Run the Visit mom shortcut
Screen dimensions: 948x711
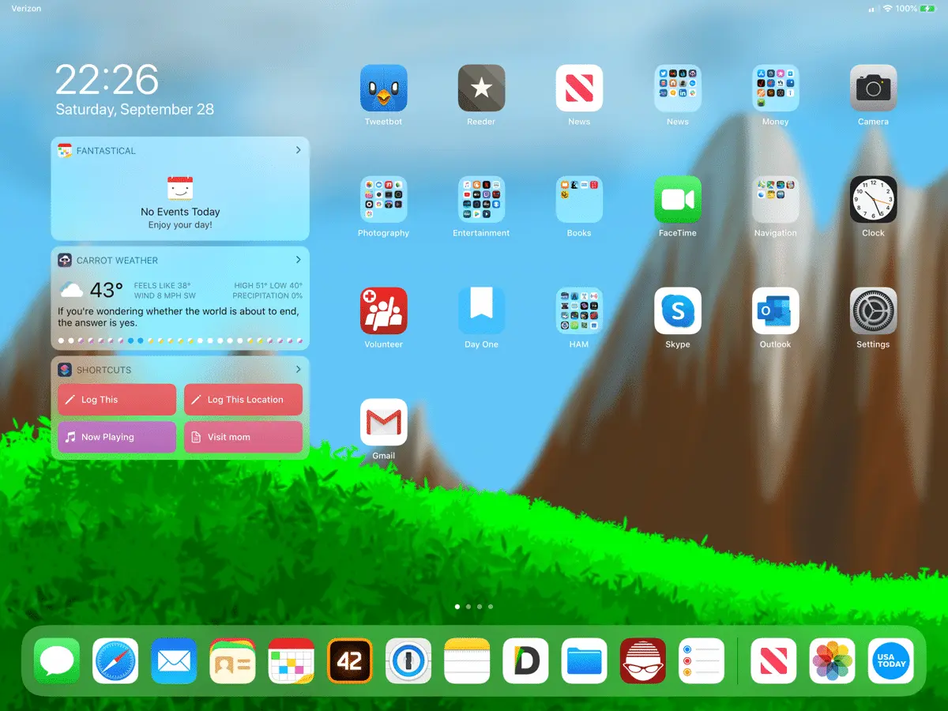click(x=243, y=437)
